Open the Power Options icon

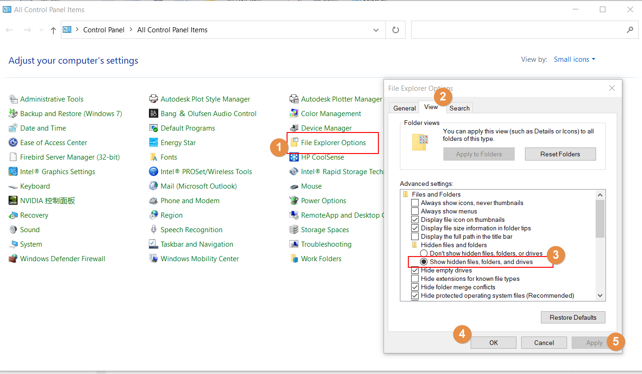(294, 201)
